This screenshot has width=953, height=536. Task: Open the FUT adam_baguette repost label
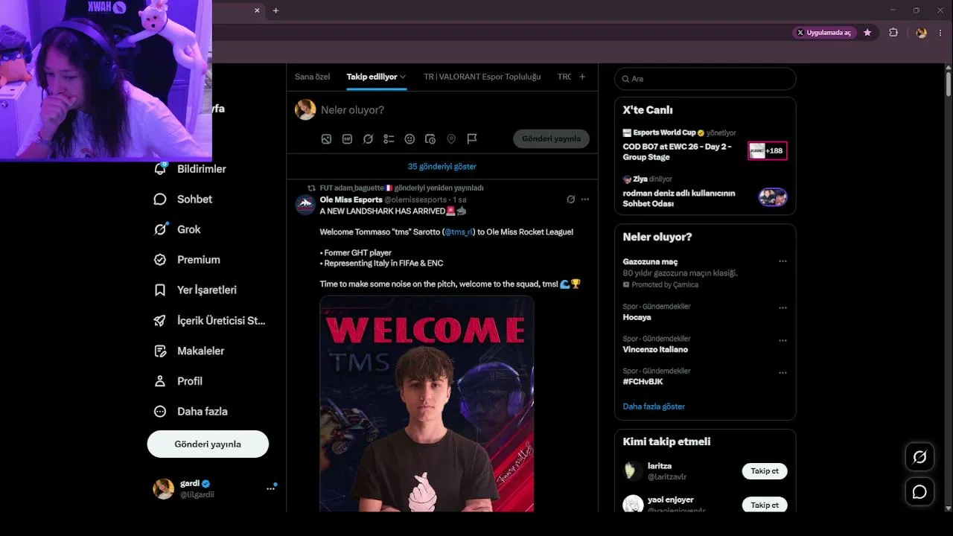tap(401, 188)
